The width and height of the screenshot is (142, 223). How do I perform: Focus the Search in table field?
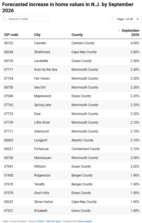25,19
